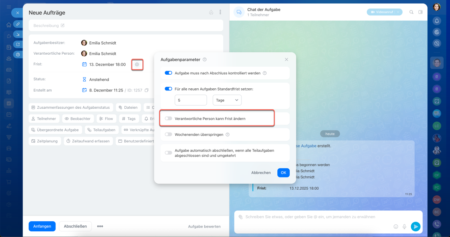The image size is (450, 237).
Task: Select the Beobachter chip
Action: tap(78, 119)
